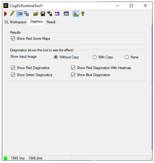The width and height of the screenshot is (154, 163).
Task: Click the Diagnostics group heading text
Action: pos(42,50)
